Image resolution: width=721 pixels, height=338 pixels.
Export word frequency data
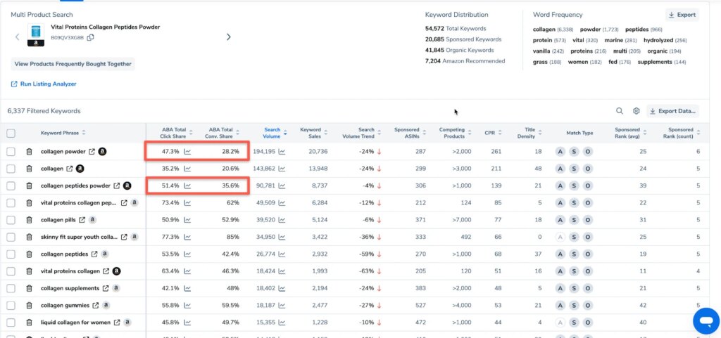[x=682, y=15]
